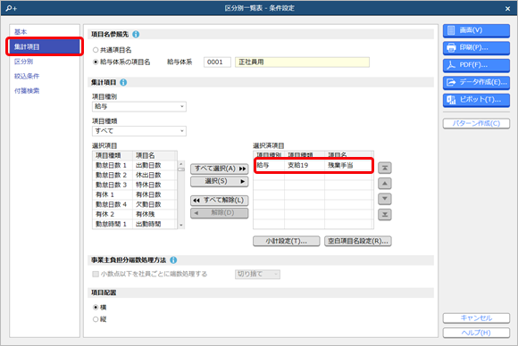Image resolution: width=518 pixels, height=346 pixels.
Task: Click the 項目名 column header in 選択項目
Action: (155, 156)
